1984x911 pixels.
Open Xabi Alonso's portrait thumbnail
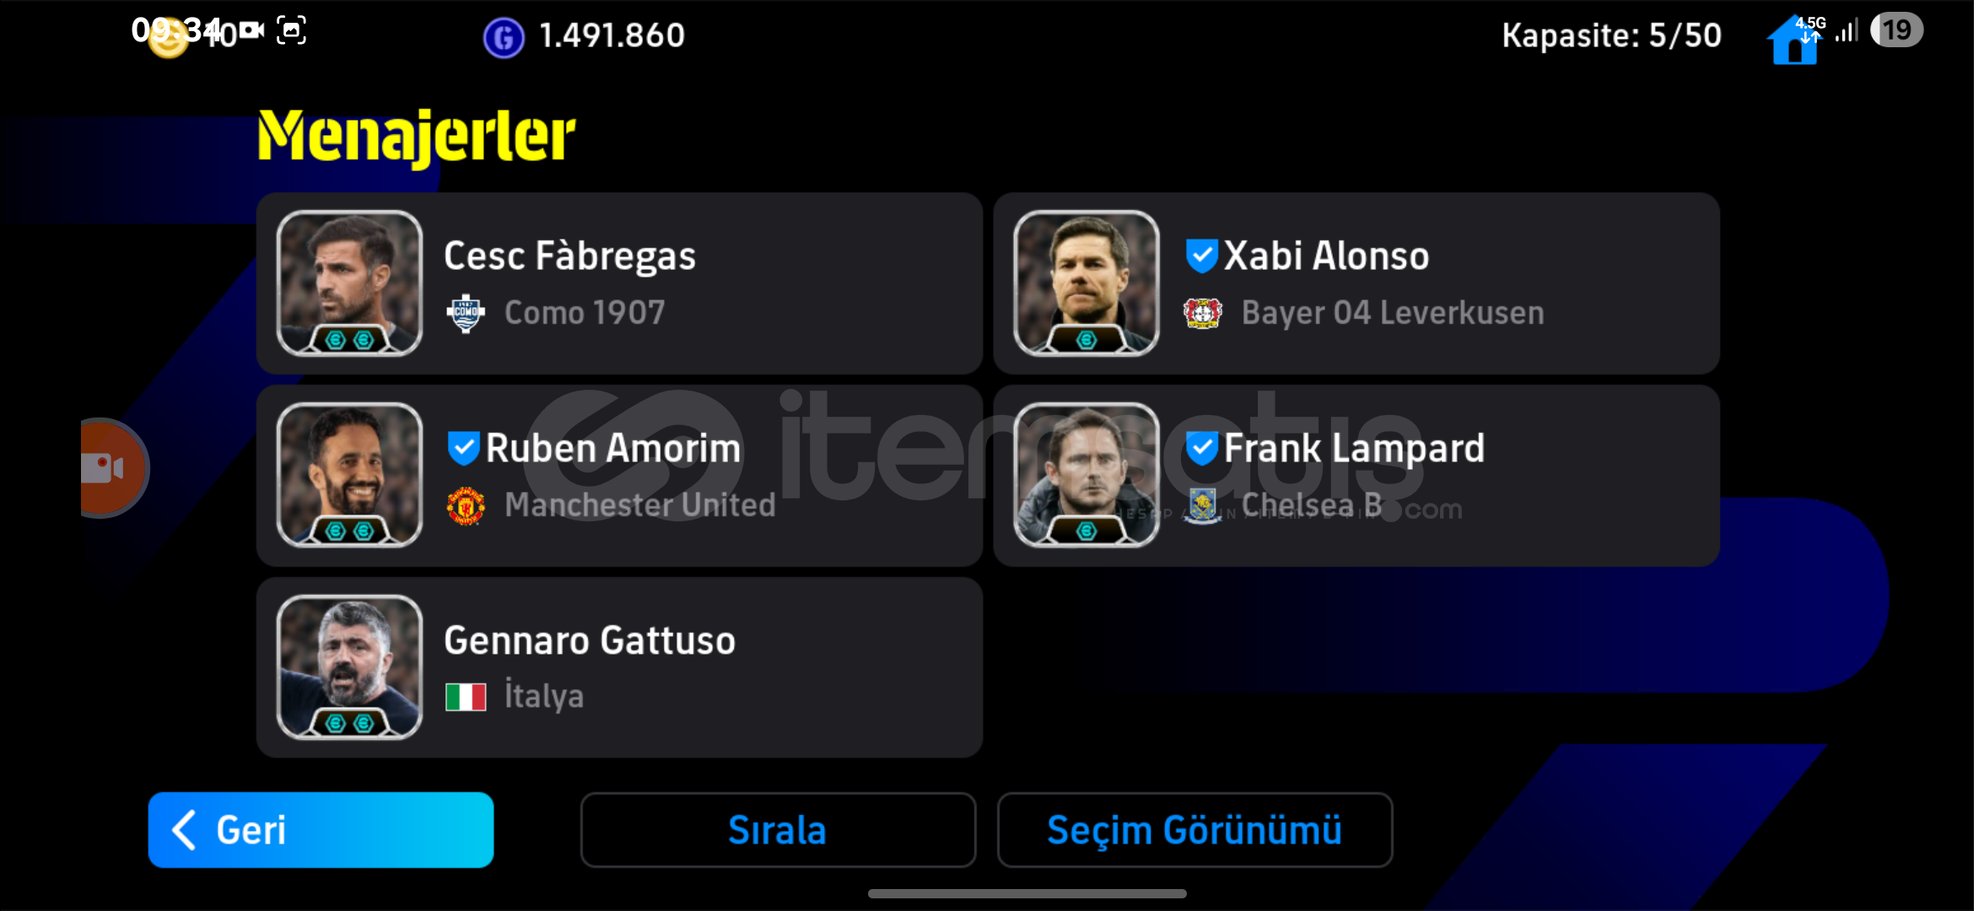tap(1086, 283)
